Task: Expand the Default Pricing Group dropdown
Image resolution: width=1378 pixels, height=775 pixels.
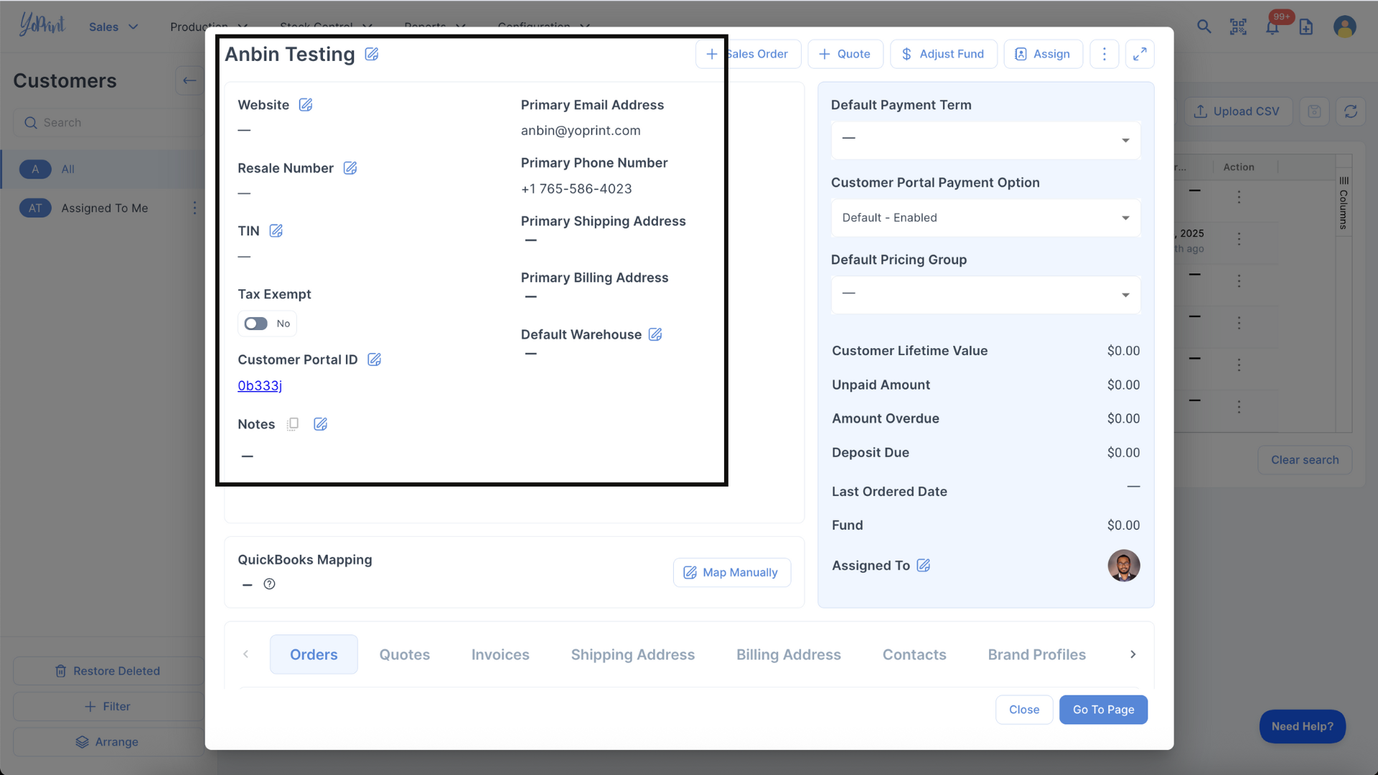Action: click(985, 294)
